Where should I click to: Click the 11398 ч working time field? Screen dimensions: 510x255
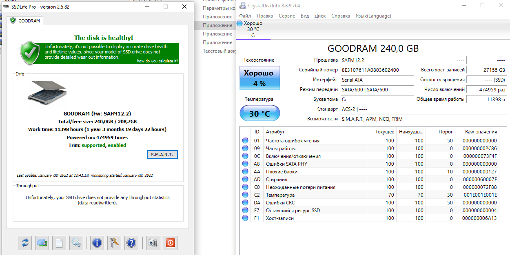(486, 99)
